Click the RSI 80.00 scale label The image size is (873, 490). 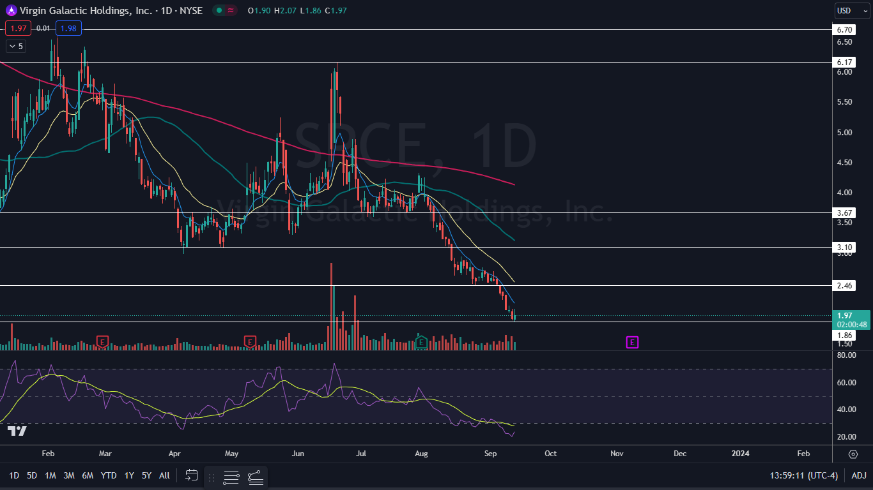click(846, 355)
